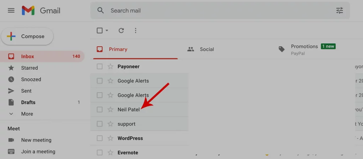Tick the select-all checkbox in toolbar
363x159 pixels.
[x=100, y=30]
